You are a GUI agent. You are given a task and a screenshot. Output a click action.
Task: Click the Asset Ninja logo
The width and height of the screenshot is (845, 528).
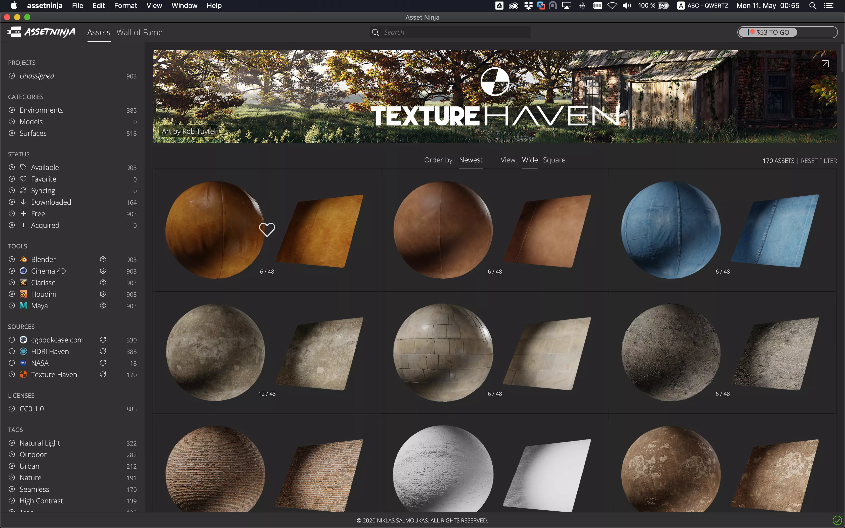click(41, 32)
